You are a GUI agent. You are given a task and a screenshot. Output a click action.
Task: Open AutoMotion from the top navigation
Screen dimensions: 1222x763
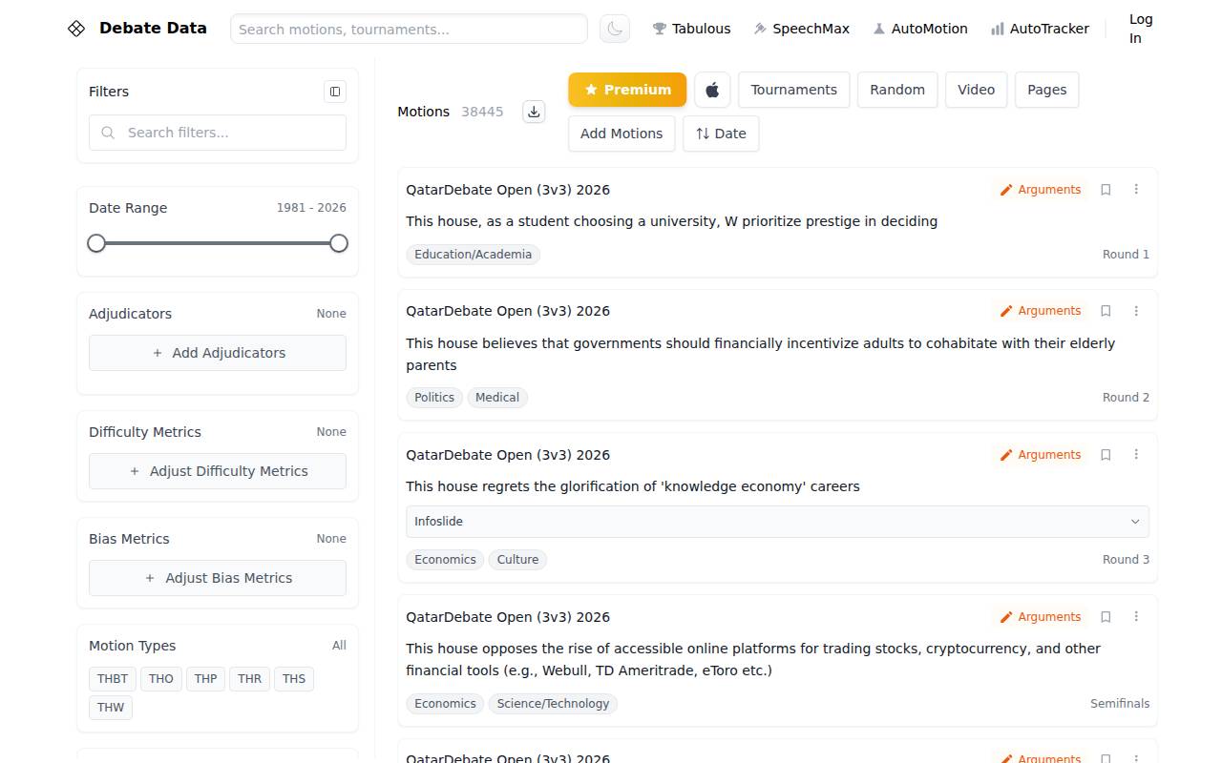[920, 29]
